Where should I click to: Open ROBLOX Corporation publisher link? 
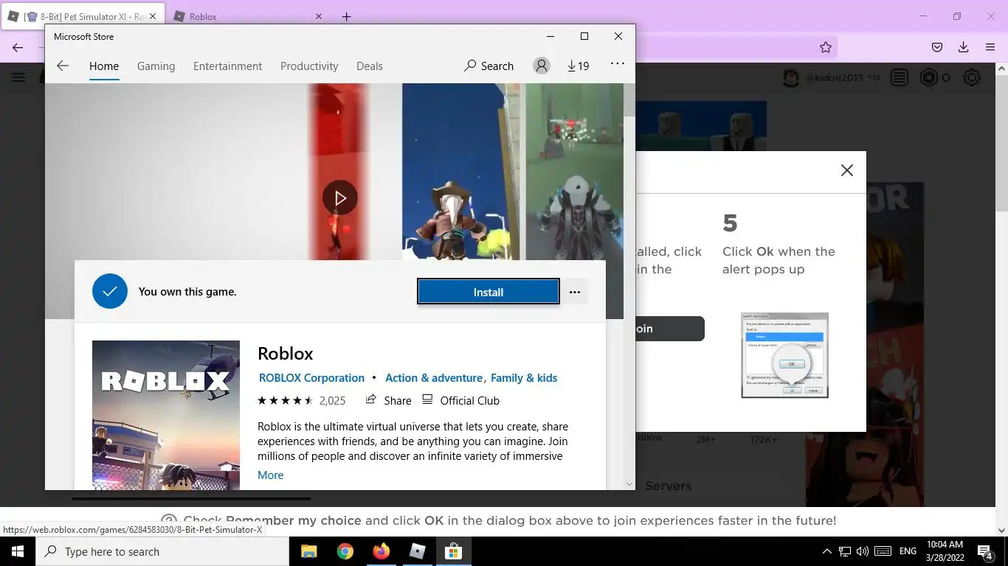pos(311,377)
